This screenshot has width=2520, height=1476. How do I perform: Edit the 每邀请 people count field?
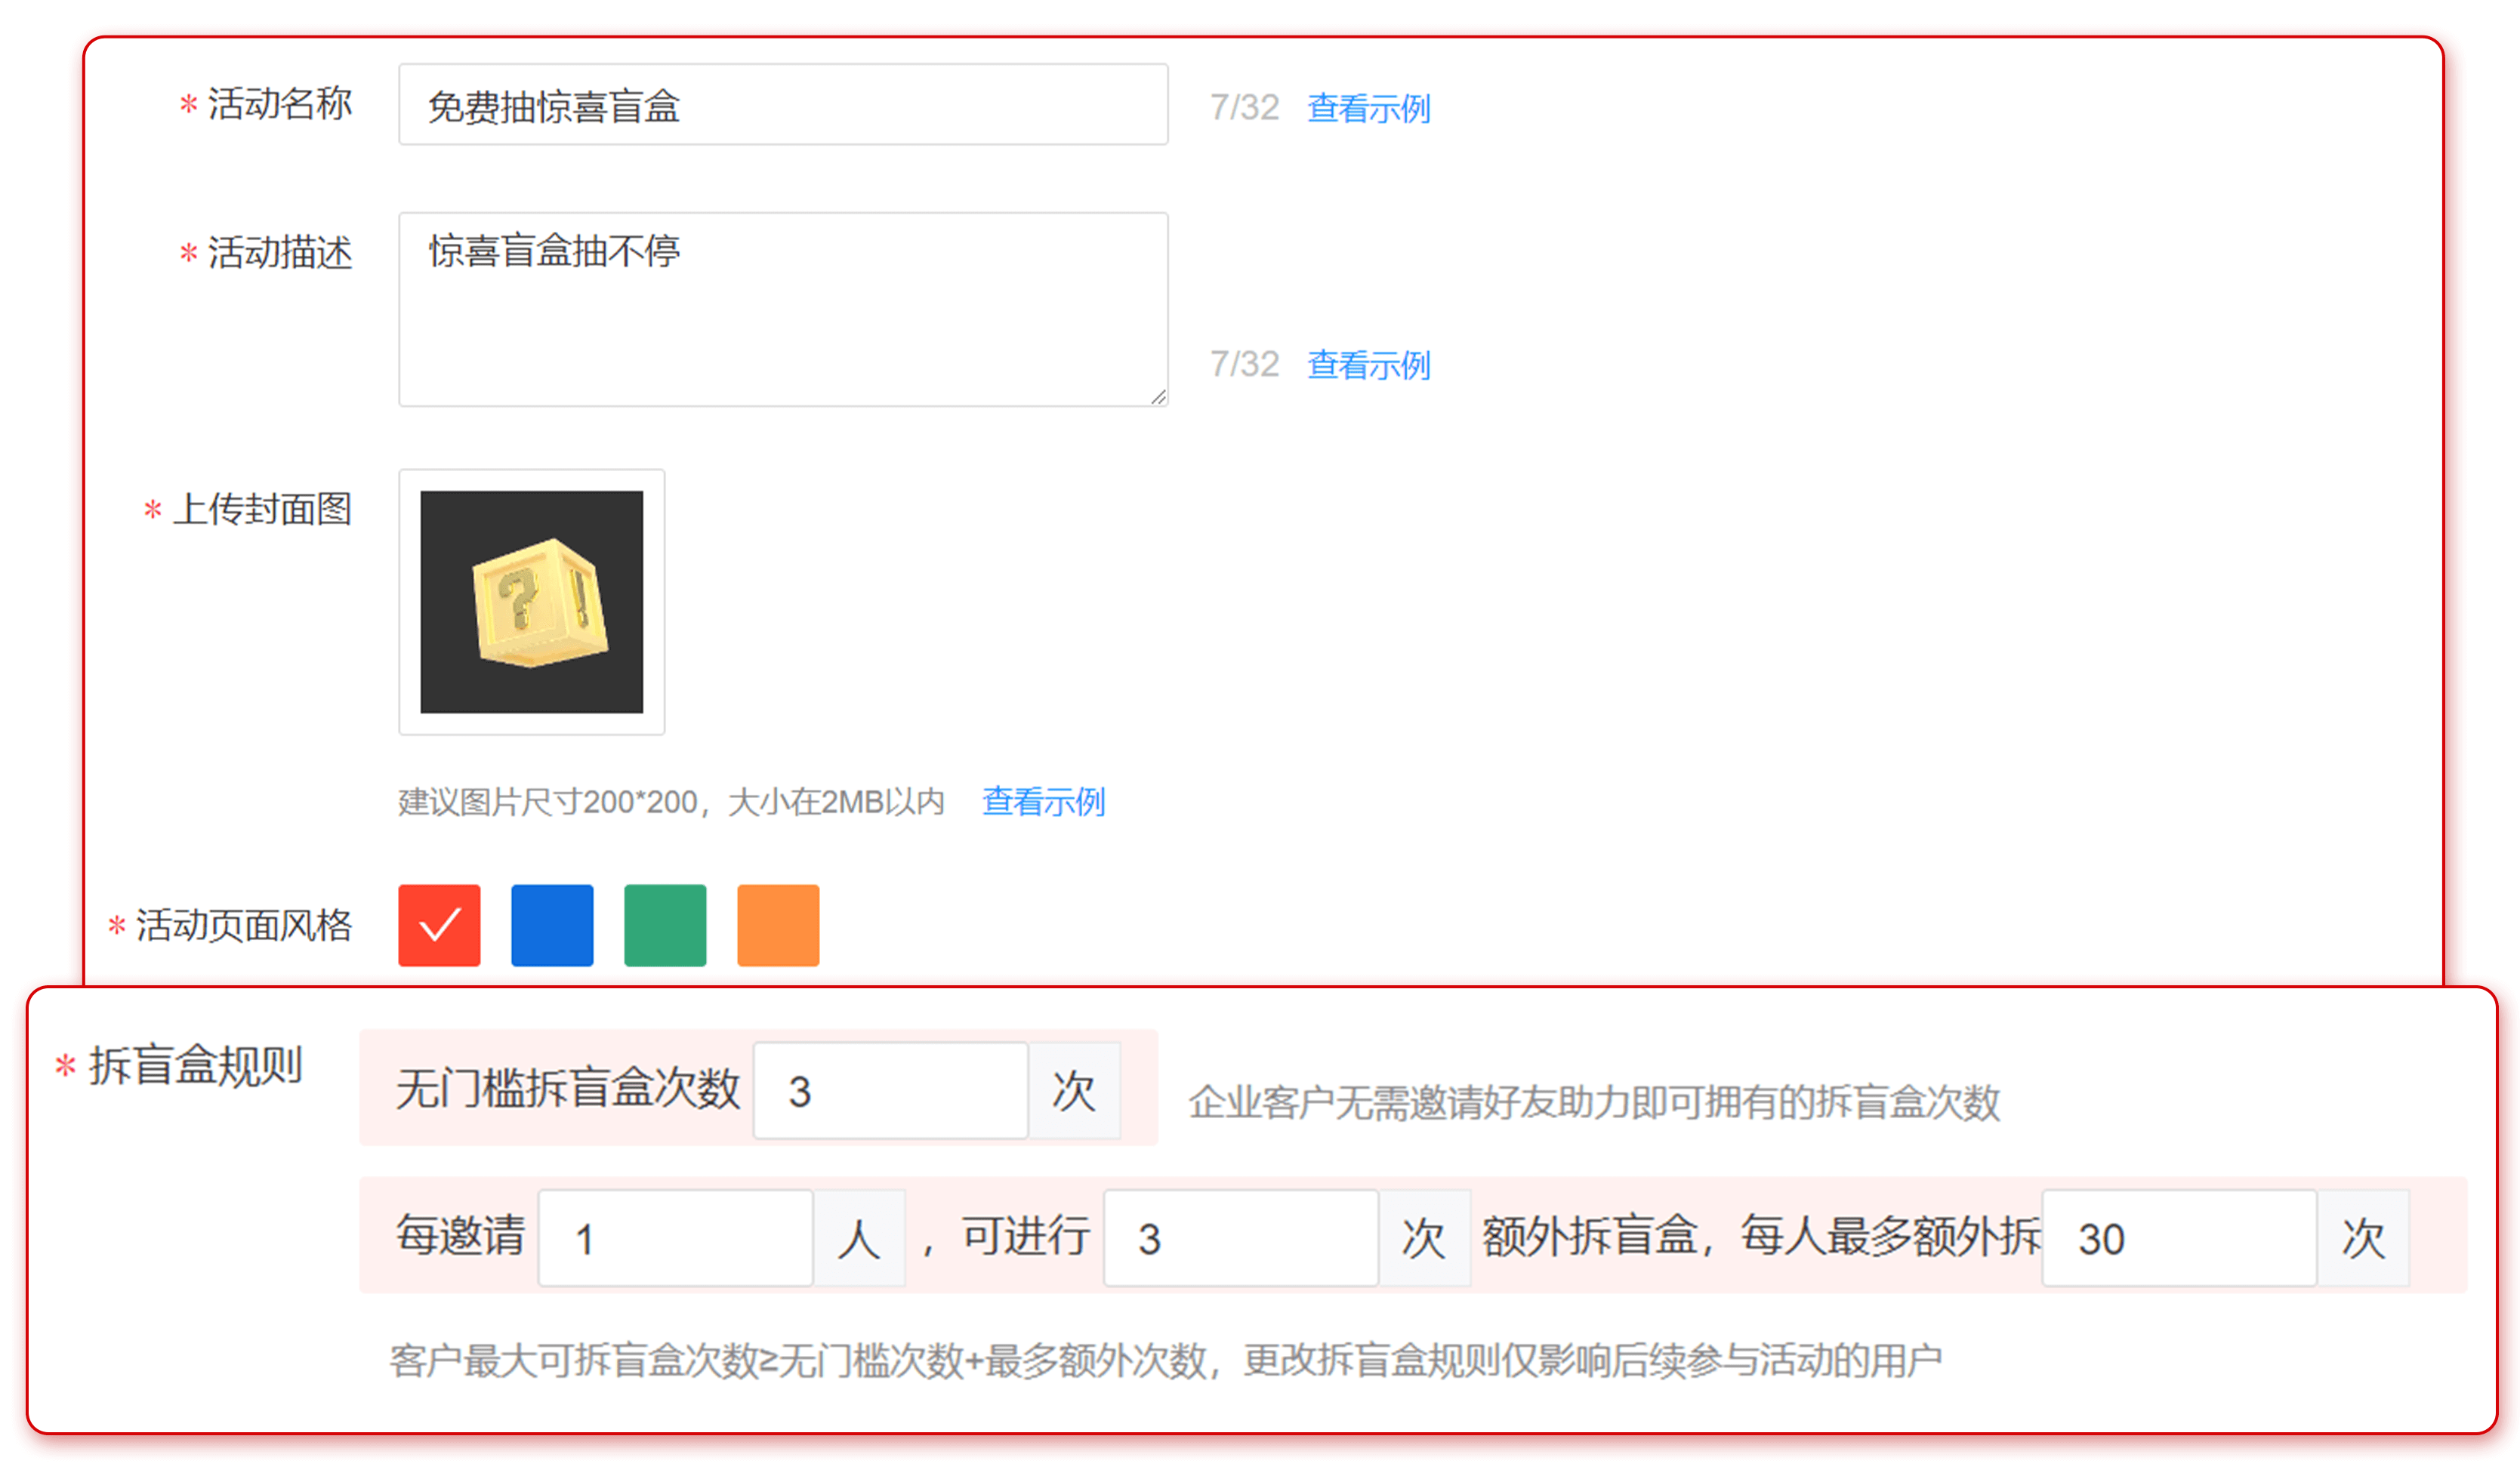(x=675, y=1238)
